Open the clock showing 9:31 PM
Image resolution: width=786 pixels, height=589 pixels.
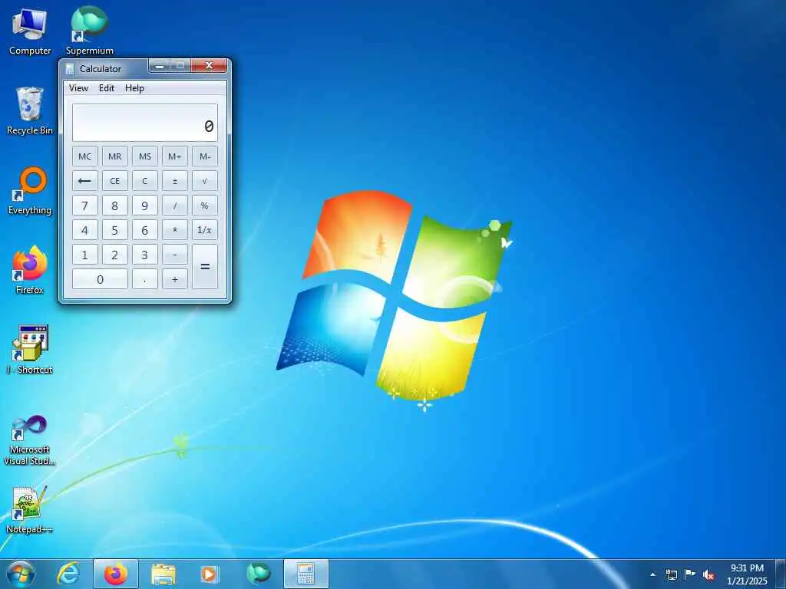tap(747, 574)
